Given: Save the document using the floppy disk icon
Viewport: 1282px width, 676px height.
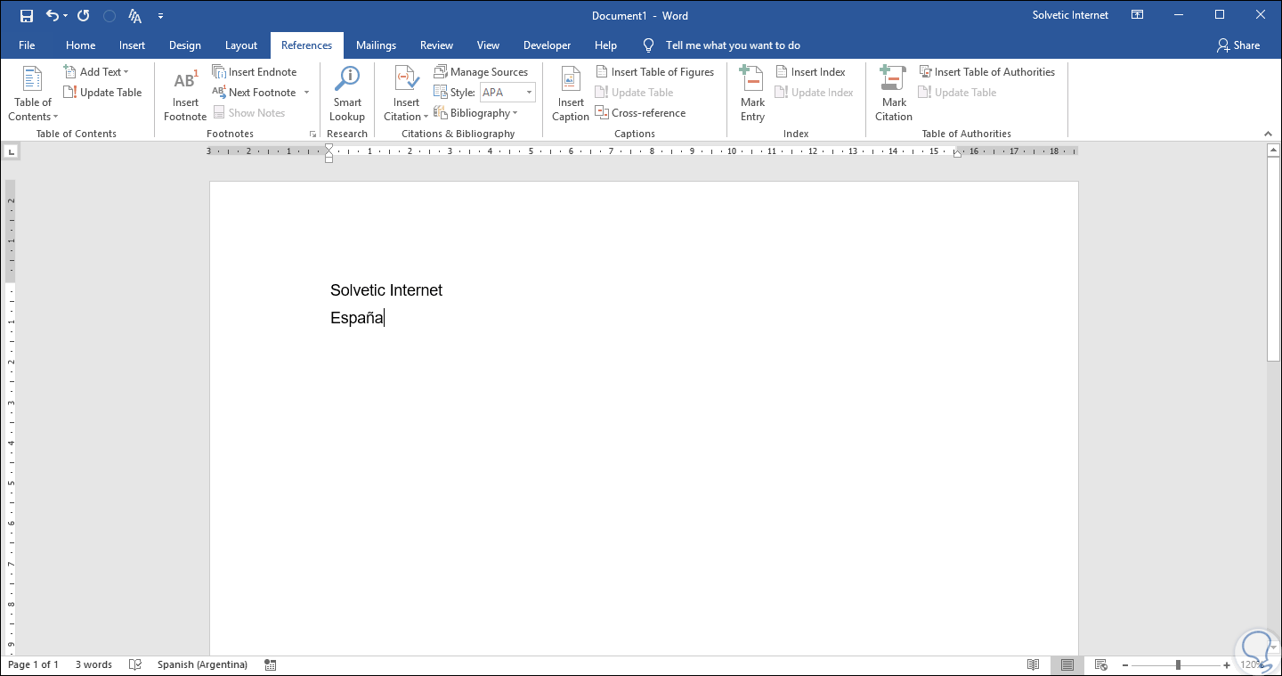Looking at the screenshot, I should pos(26,16).
